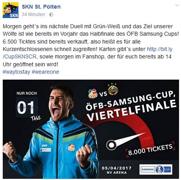Screen dimensions: 181x180
Task: Open the Viertelfinale promo image
Action: [x=91, y=129]
